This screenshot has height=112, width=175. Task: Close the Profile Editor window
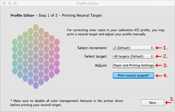coord(4,3)
